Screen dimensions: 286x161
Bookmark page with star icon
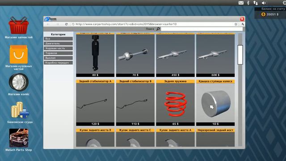pyautogui.click(x=236, y=24)
